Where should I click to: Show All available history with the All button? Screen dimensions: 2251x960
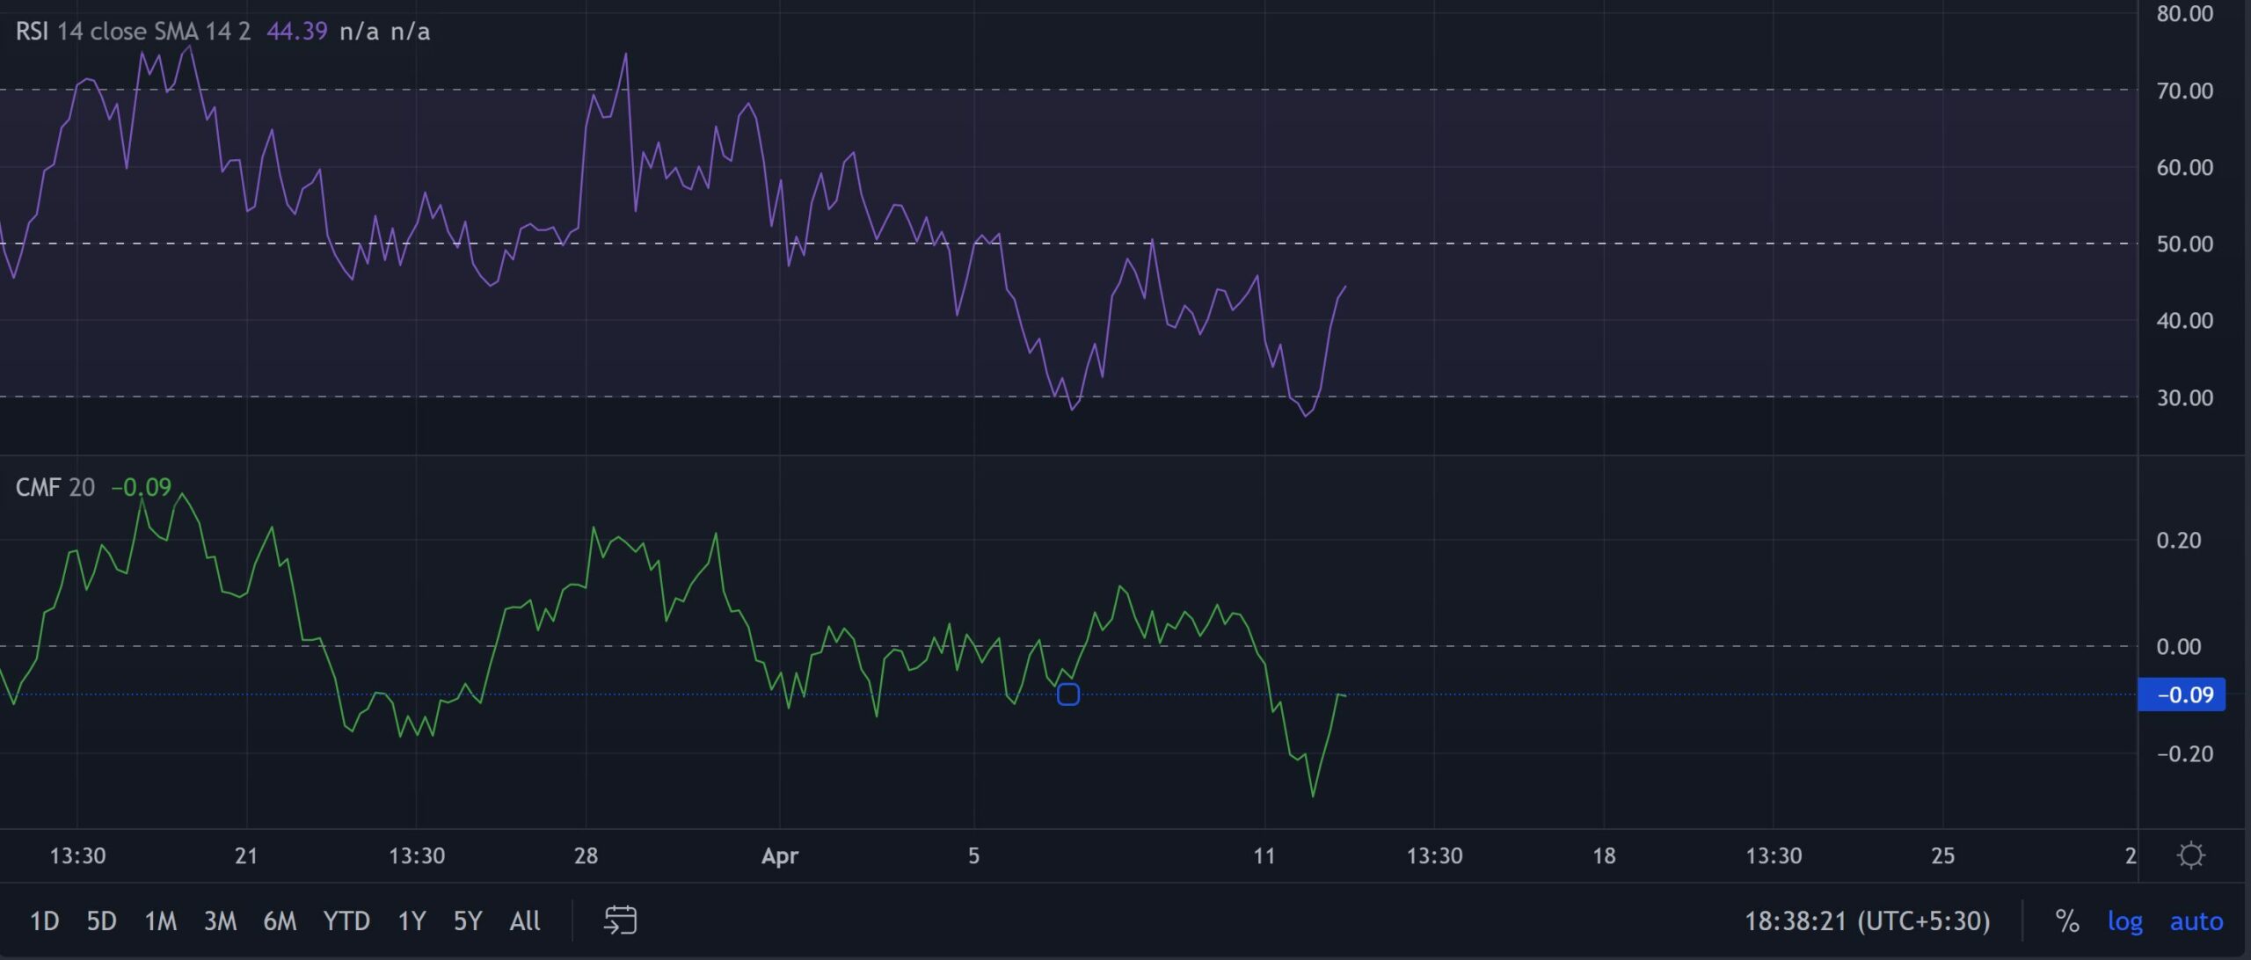524,921
